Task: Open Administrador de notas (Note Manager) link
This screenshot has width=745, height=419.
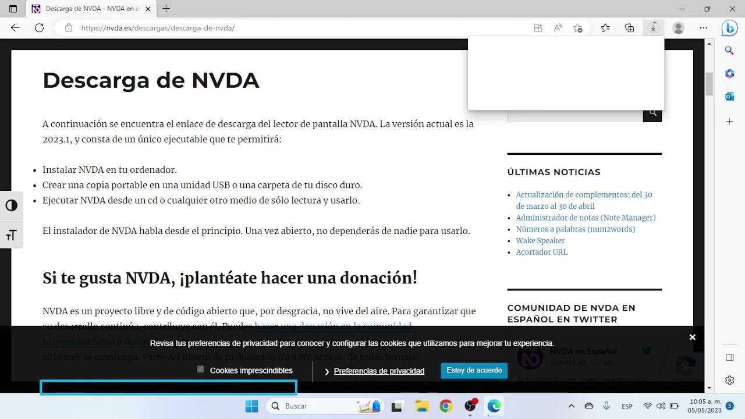Action: 586,218
